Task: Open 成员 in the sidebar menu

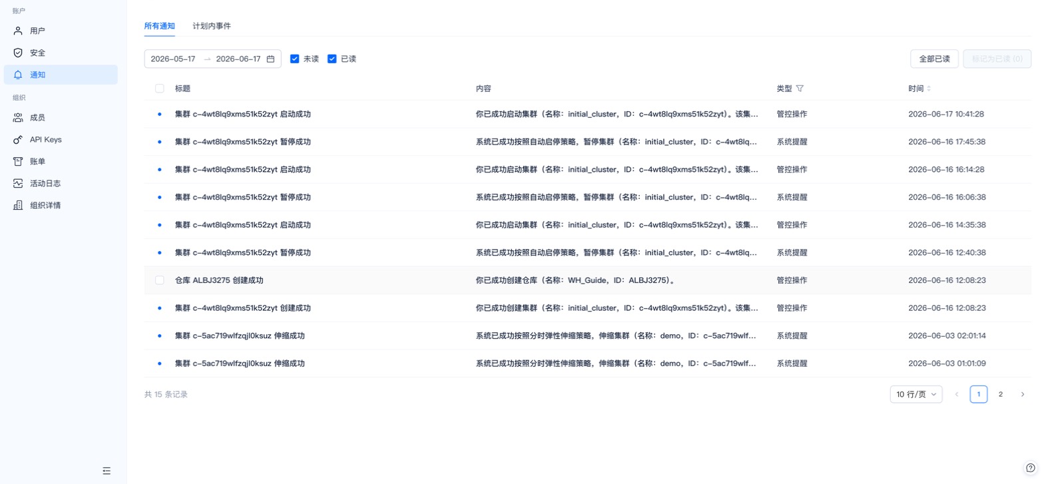Action: [x=61, y=118]
